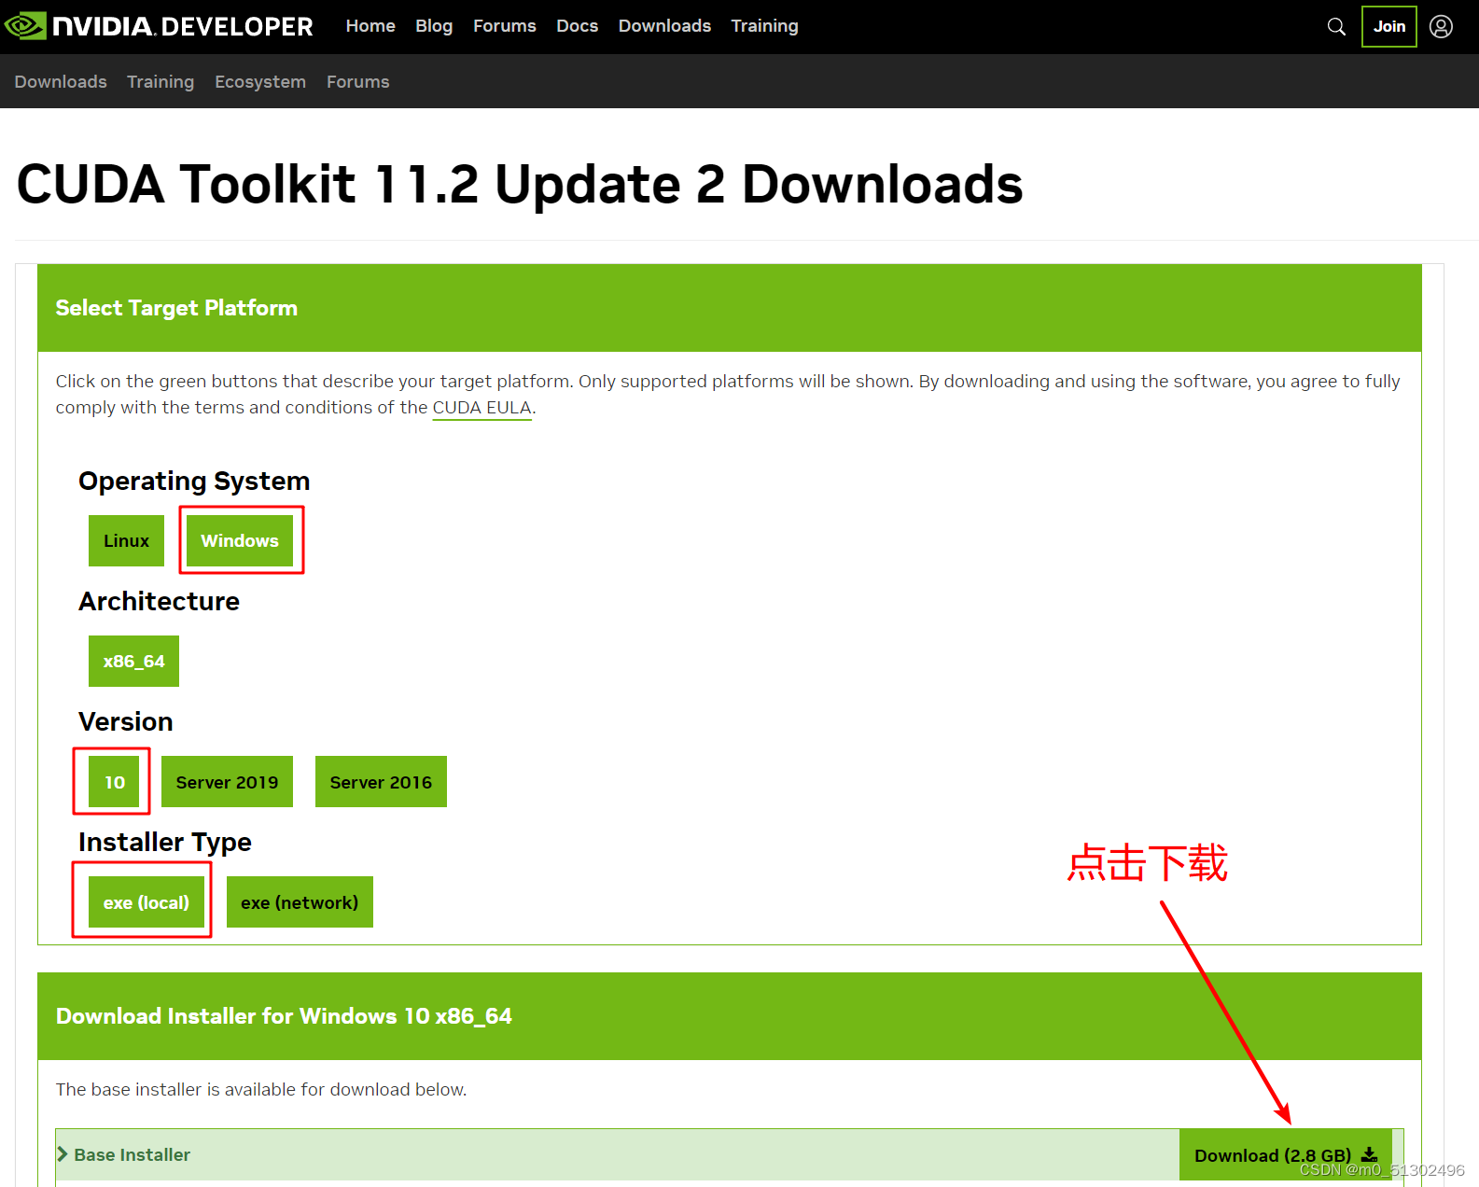Select x86_64 architecture
1479x1187 pixels.
(133, 662)
